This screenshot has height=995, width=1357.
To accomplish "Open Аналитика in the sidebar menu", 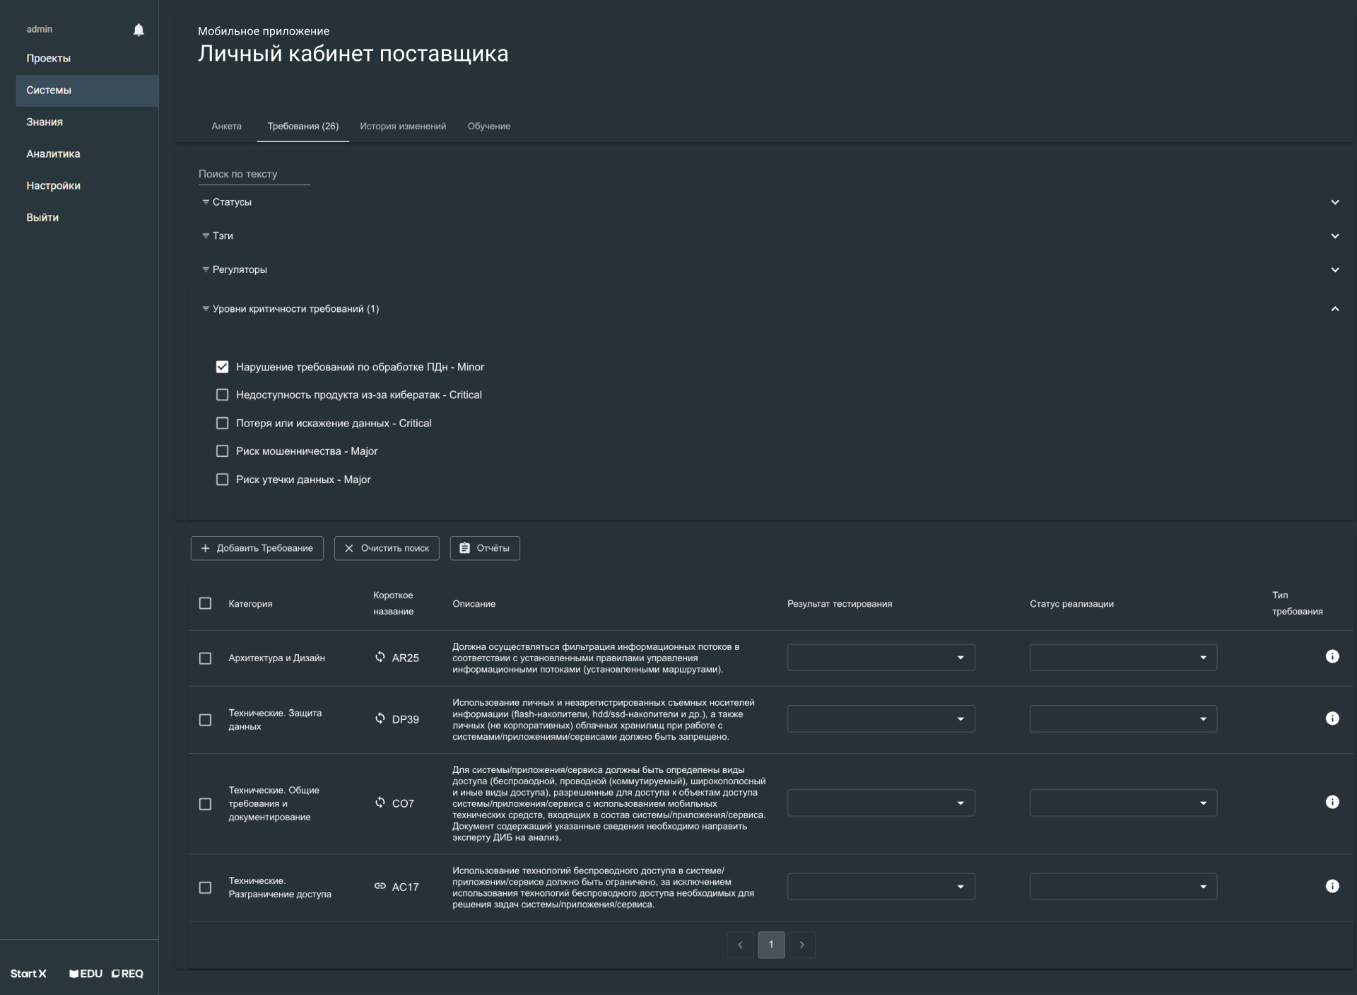I will point(53,153).
